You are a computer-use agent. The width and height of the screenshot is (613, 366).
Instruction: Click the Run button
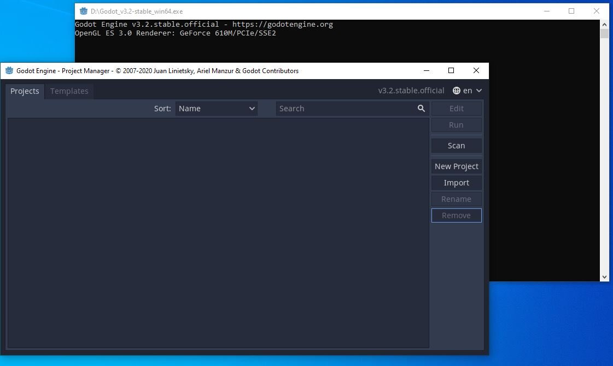pyautogui.click(x=456, y=125)
